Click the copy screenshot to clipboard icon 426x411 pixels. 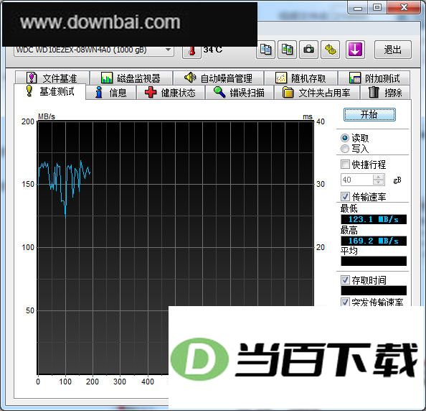287,50
